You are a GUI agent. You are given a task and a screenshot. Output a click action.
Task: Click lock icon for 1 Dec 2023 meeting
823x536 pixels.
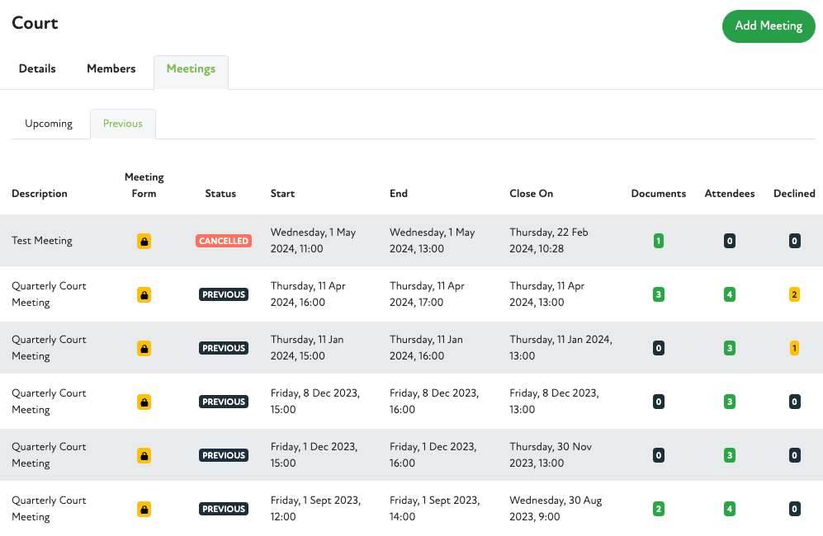[x=144, y=456]
